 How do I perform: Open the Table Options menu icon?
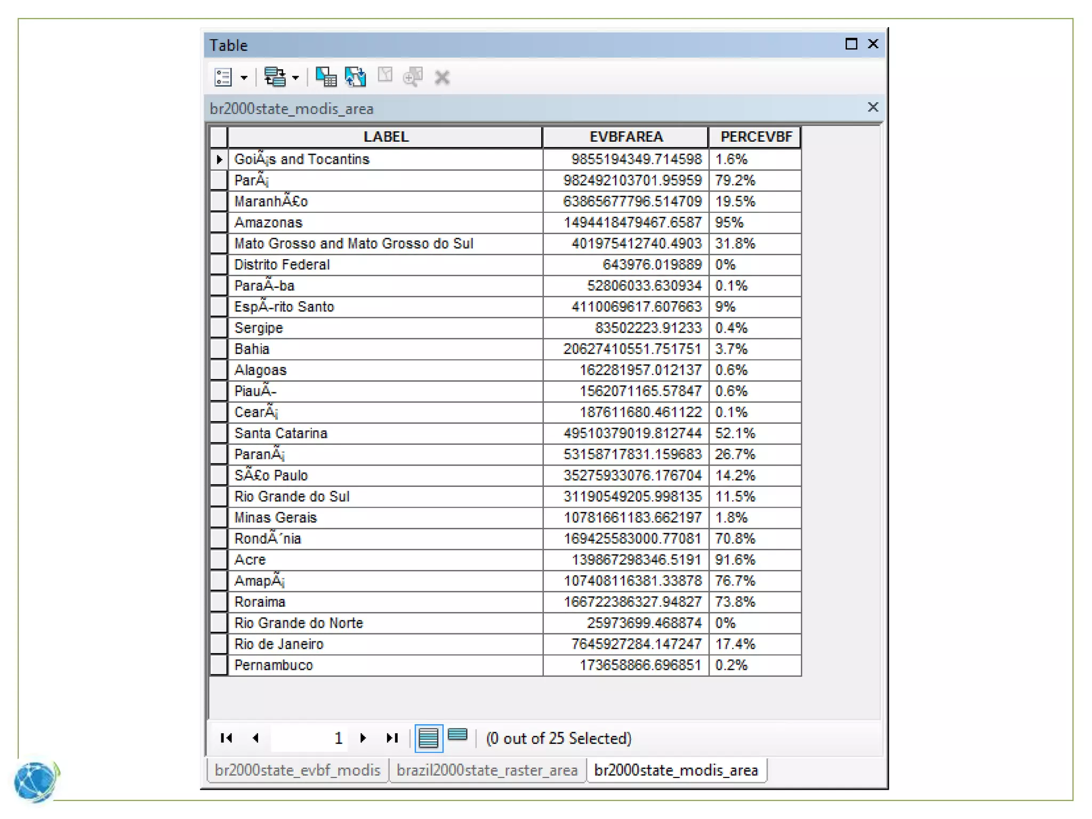(x=223, y=77)
